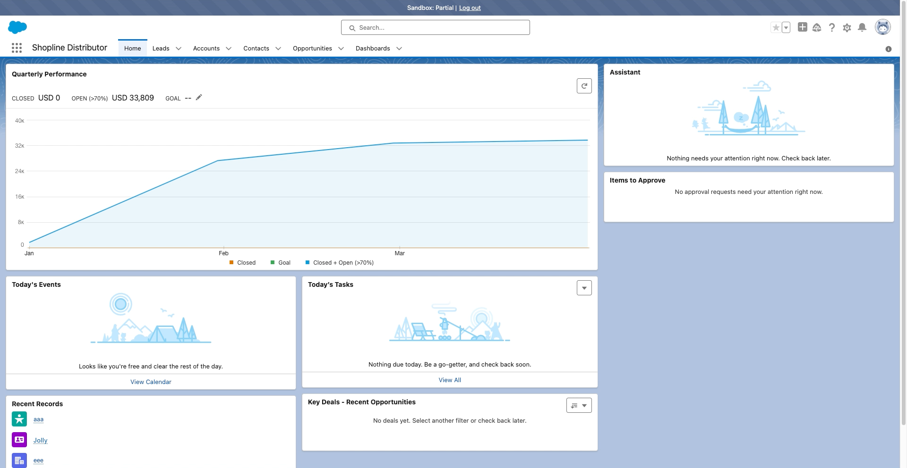Image resolution: width=907 pixels, height=468 pixels.
Task: Expand the Opportunities tab dropdown chevron
Action: 341,49
